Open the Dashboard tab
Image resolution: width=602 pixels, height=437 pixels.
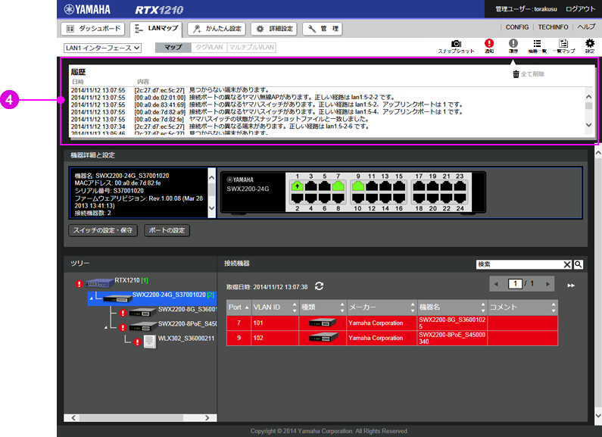[92, 29]
